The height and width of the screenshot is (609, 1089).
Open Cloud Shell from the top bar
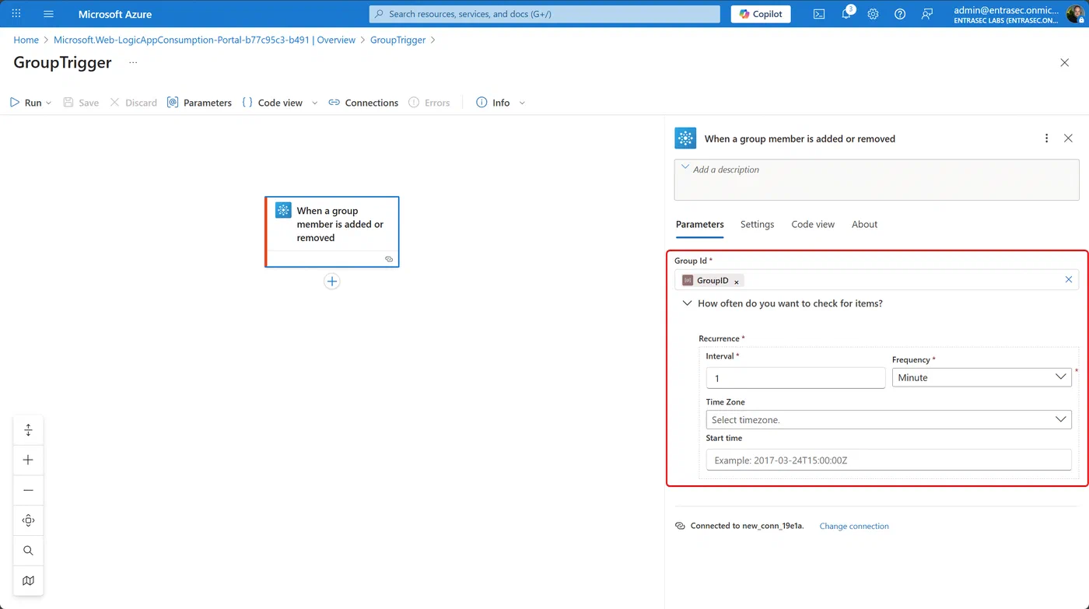819,14
